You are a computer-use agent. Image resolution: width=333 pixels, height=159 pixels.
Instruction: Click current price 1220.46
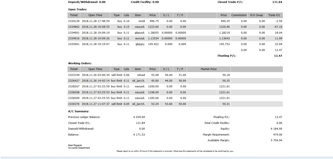(x=224, y=27)
